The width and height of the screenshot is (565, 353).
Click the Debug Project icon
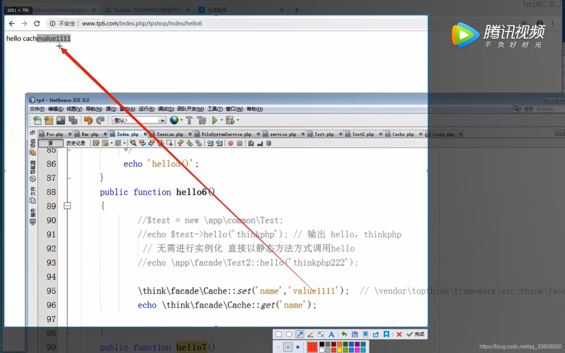[230, 120]
